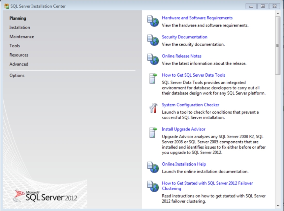Go to the Resources section
284x211 pixels.
(19, 55)
